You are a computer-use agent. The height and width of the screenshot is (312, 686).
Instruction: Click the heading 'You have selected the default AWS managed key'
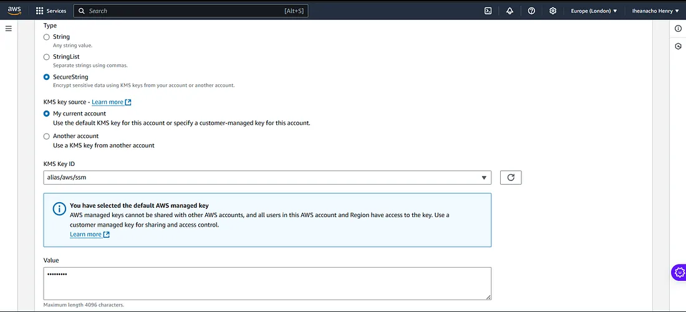tap(139, 206)
